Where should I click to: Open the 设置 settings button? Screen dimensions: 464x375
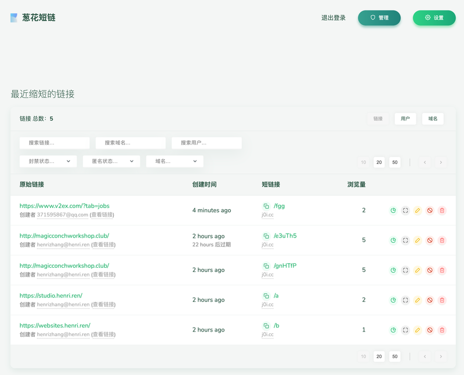[434, 18]
